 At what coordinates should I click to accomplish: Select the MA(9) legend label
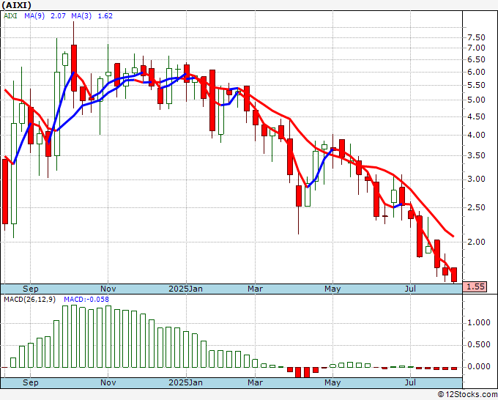click(34, 16)
